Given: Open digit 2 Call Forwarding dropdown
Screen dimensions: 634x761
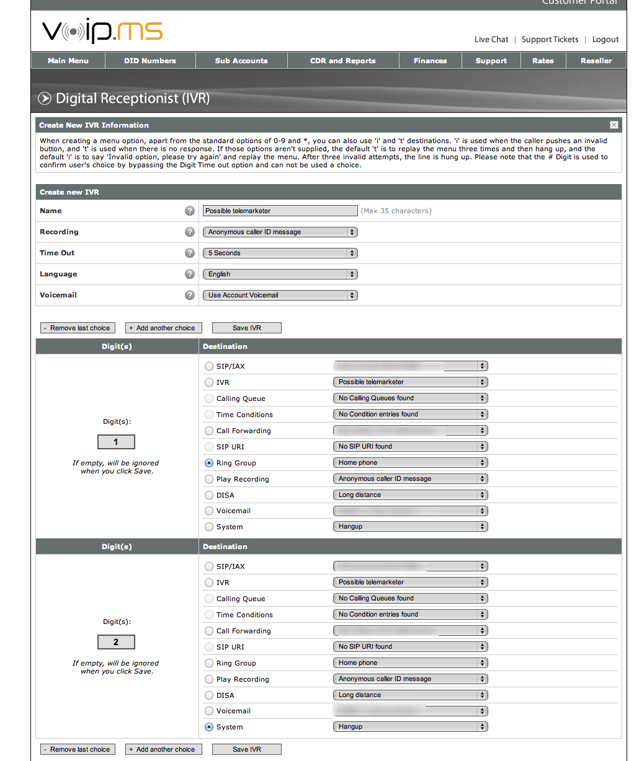Looking at the screenshot, I should 411,630.
